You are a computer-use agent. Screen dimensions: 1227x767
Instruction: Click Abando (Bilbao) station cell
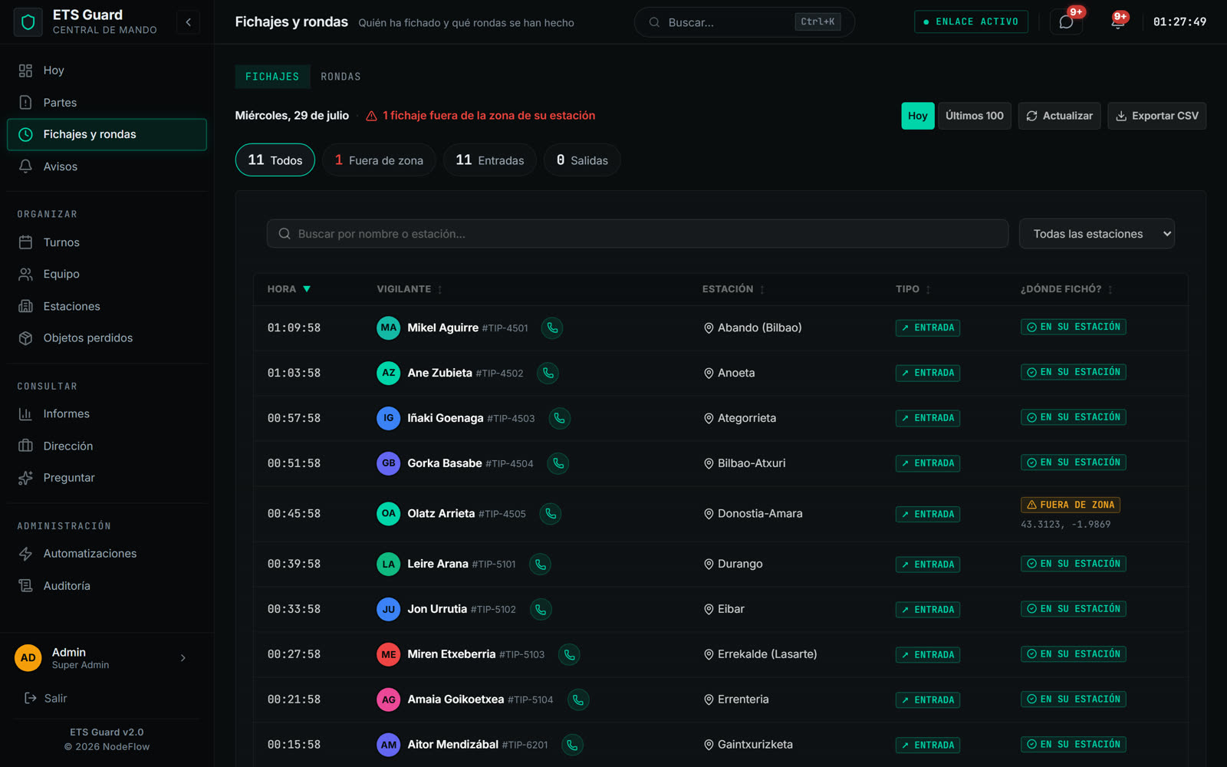pos(753,328)
